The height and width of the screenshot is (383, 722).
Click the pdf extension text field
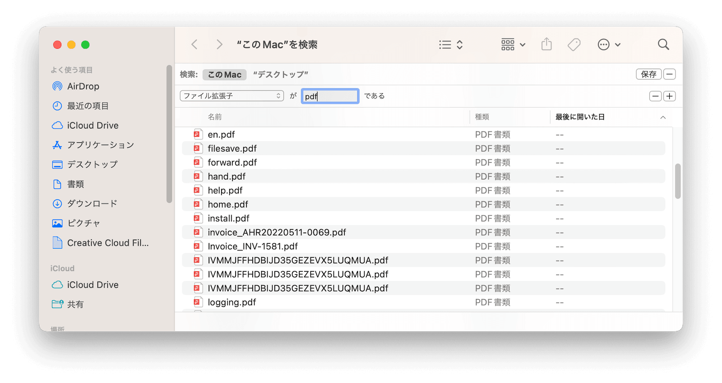point(330,96)
